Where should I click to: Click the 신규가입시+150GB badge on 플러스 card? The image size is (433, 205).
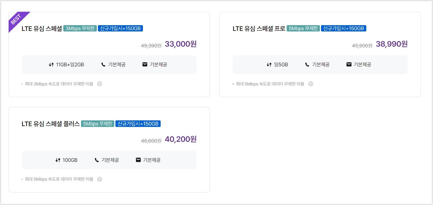click(x=138, y=124)
